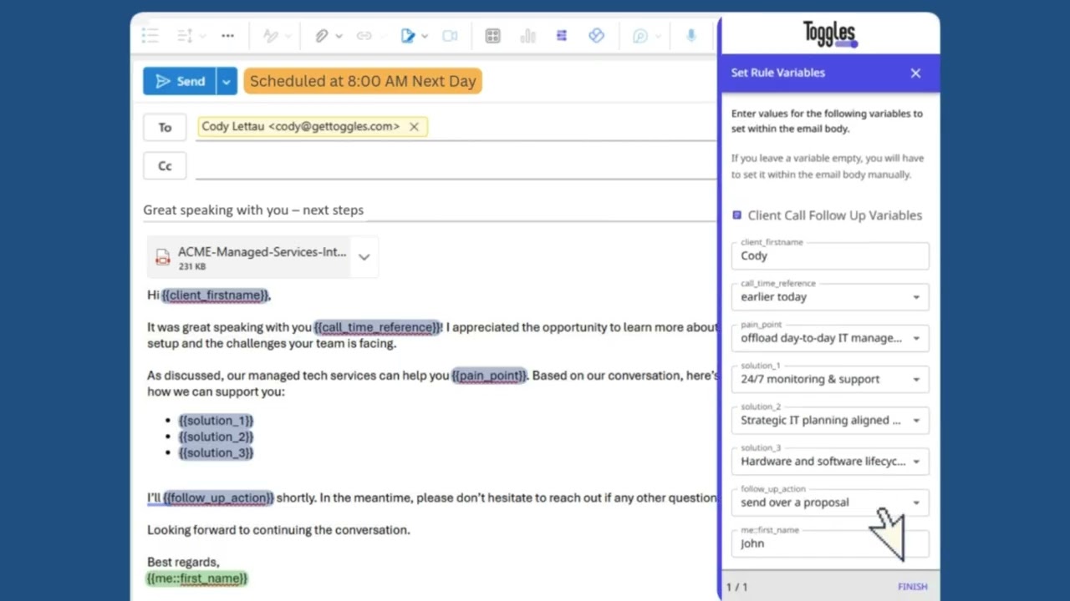Click the microphone dictate icon
Screen dimensions: 1070x601
[691, 36]
